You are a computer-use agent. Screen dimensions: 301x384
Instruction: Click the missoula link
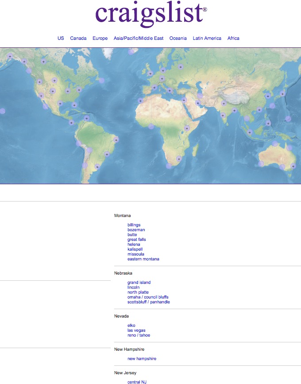click(x=136, y=254)
